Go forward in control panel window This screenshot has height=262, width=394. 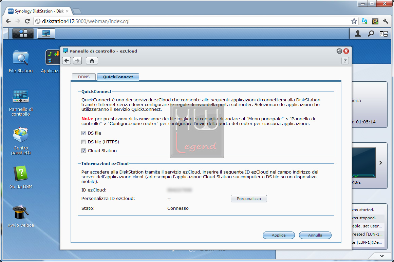click(77, 61)
